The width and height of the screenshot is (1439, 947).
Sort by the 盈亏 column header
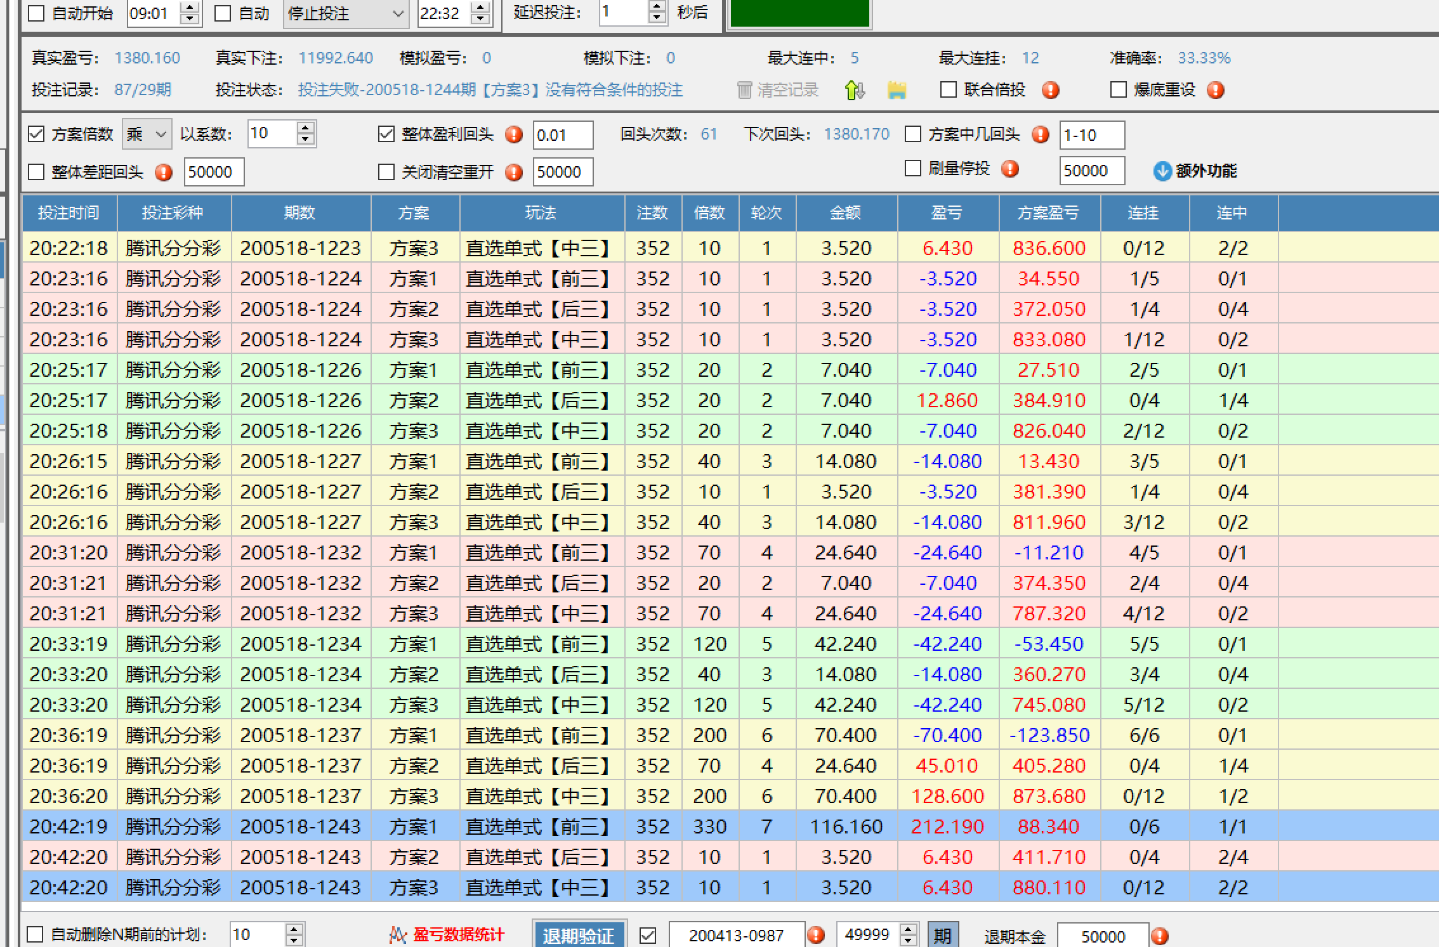(948, 213)
